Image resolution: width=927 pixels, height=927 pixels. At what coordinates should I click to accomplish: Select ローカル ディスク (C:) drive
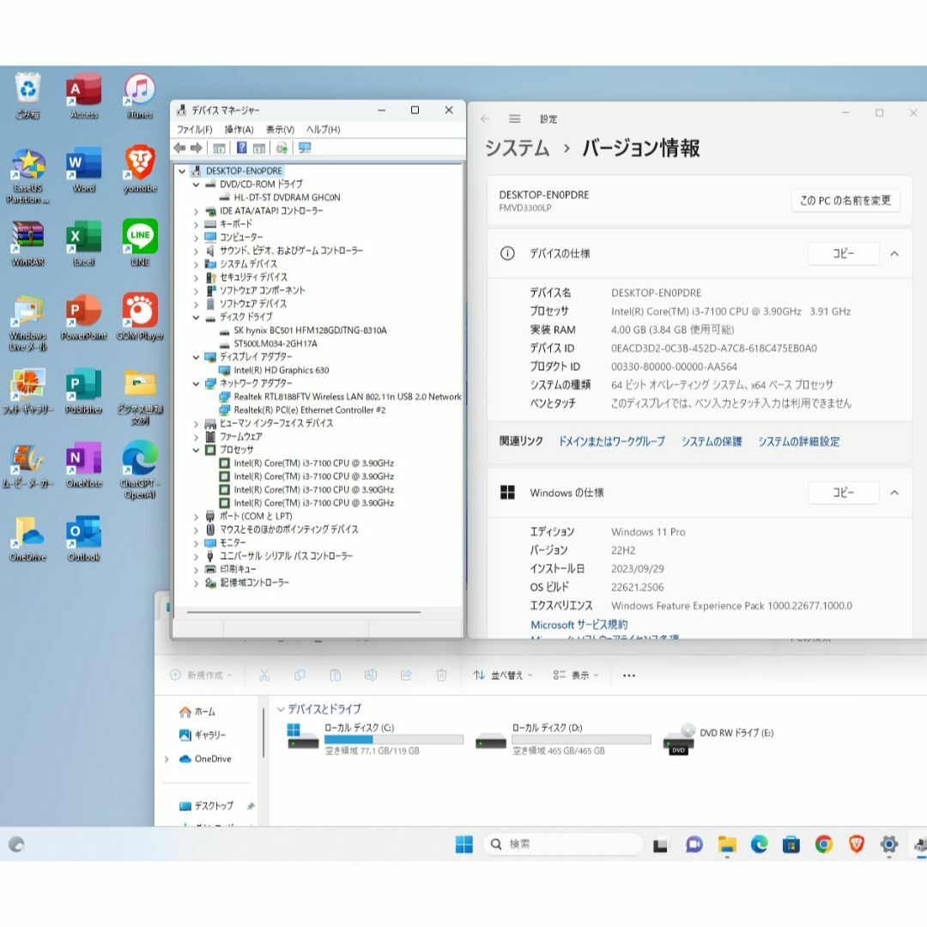point(375,739)
